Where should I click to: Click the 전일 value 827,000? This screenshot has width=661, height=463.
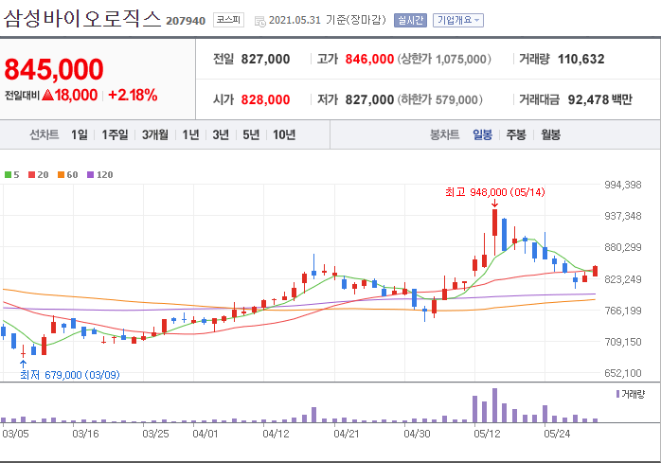pos(265,59)
